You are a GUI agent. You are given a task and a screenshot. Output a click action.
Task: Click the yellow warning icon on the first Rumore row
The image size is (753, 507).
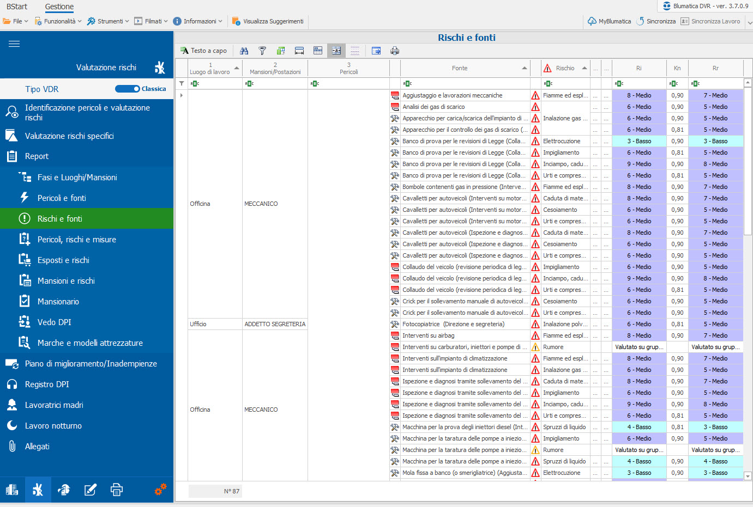535,347
